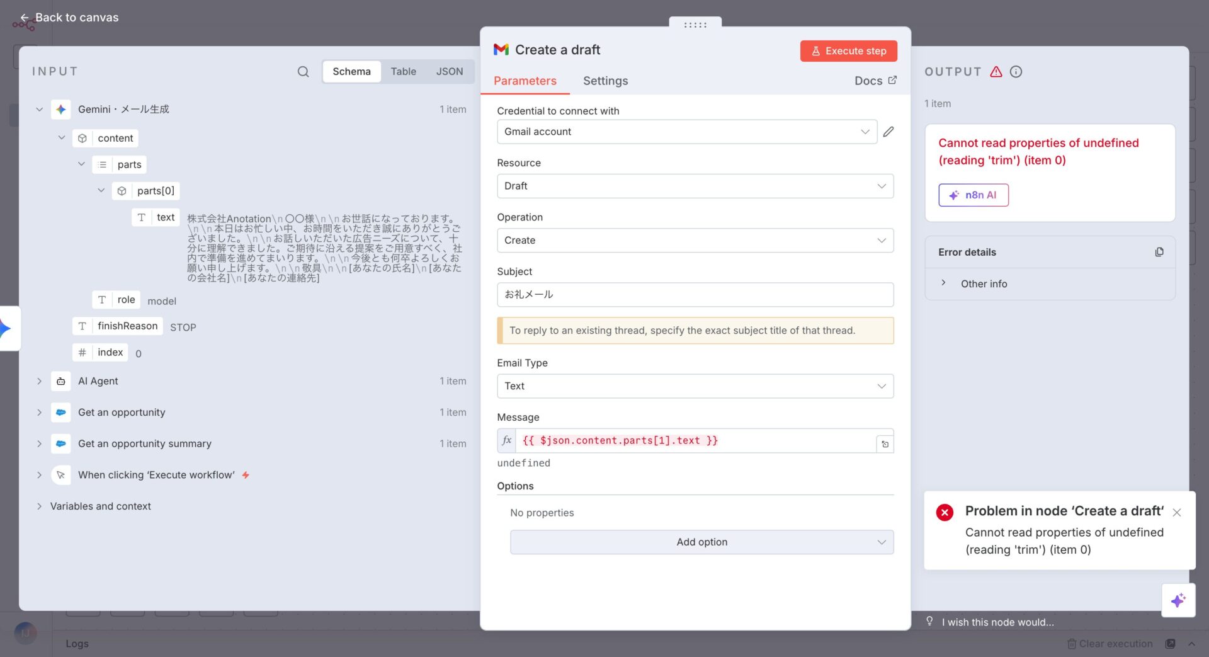Image resolution: width=1209 pixels, height=657 pixels.
Task: Expand Other info in error details
Action: pos(943,283)
